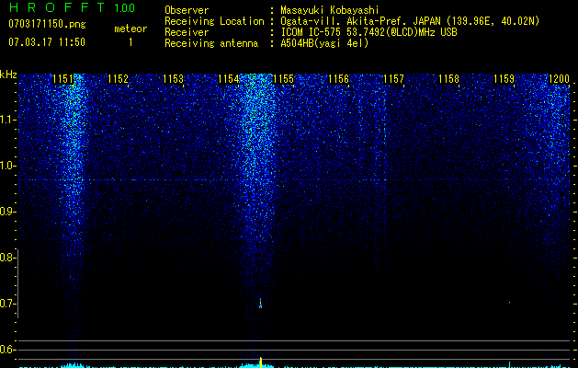578x368 pixels.
Task: Click the antenna A504HB(yagi 4el) text
Action: point(324,43)
